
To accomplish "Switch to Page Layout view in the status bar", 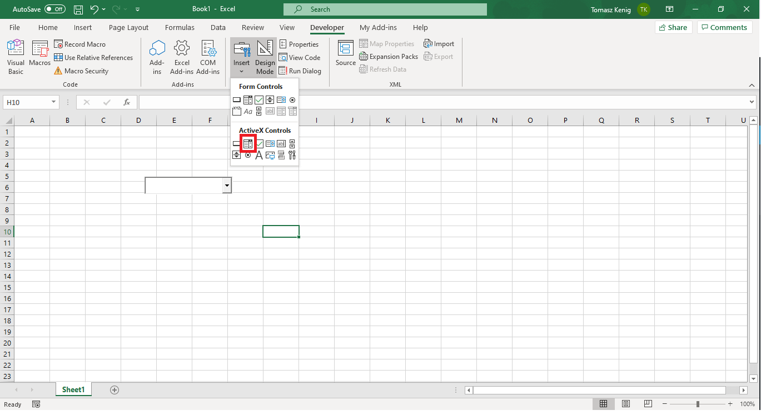I will tap(626, 404).
